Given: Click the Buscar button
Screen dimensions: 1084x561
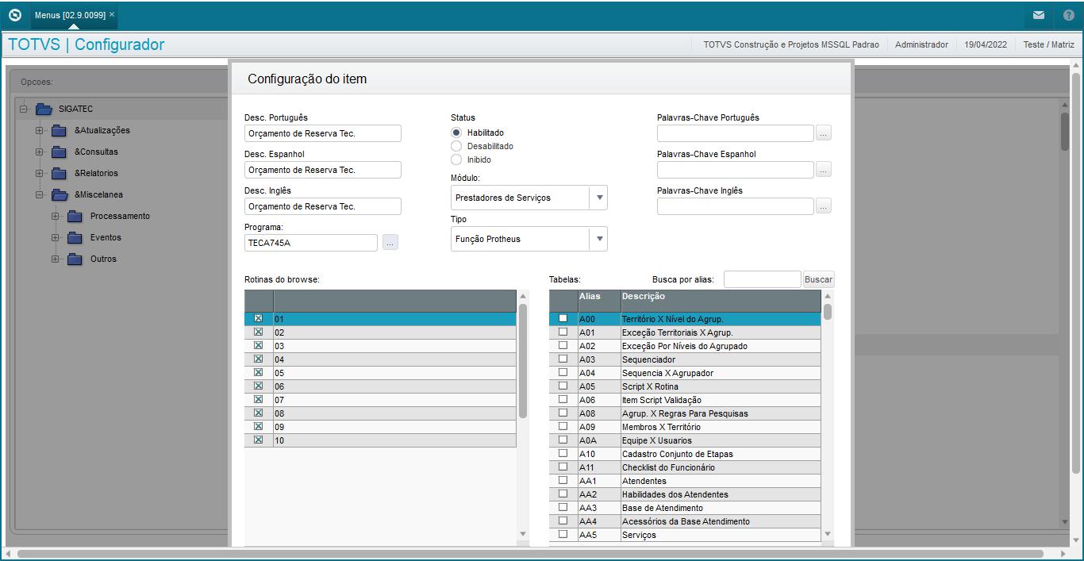Looking at the screenshot, I should (x=819, y=279).
